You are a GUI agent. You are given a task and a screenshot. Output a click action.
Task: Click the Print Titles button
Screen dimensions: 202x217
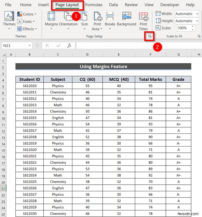coord(143,21)
